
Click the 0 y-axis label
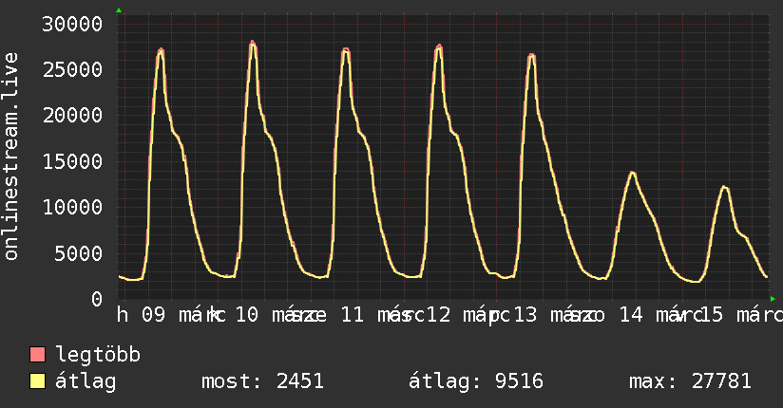click(x=97, y=299)
